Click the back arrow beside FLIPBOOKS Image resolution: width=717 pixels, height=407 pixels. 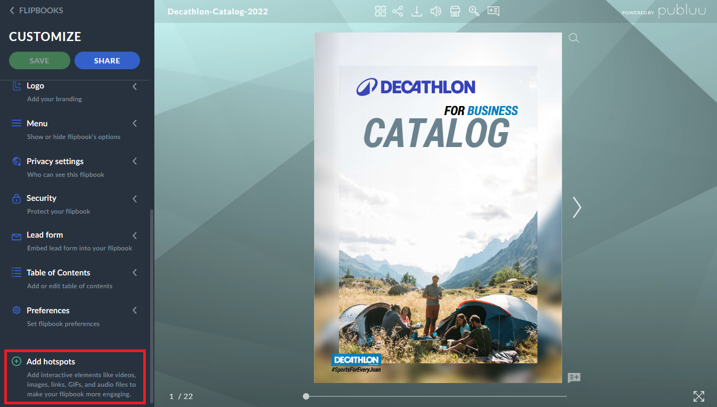pos(12,10)
